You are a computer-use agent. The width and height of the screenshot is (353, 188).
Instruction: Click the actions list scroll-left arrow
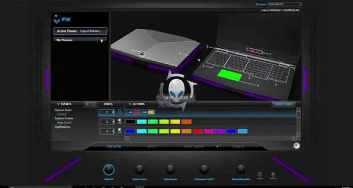127,138
